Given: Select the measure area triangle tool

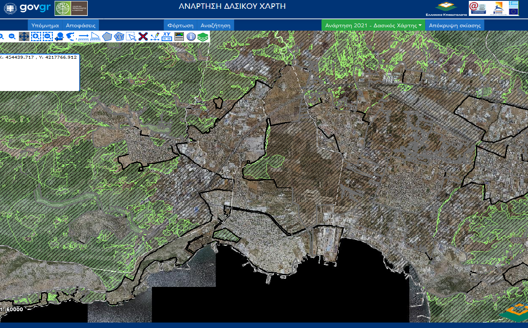Looking at the screenshot, I should coord(95,36).
